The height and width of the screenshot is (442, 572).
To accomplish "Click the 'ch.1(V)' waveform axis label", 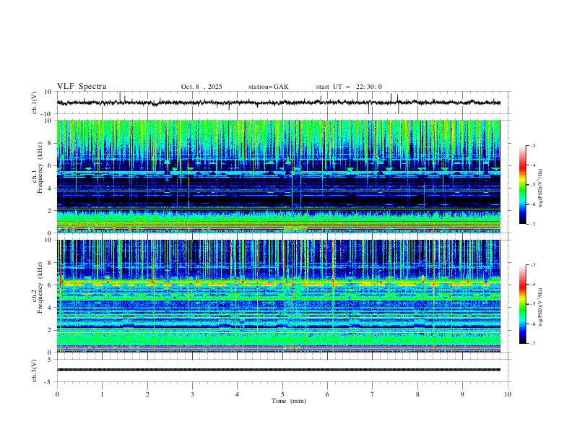I will 35,103.
